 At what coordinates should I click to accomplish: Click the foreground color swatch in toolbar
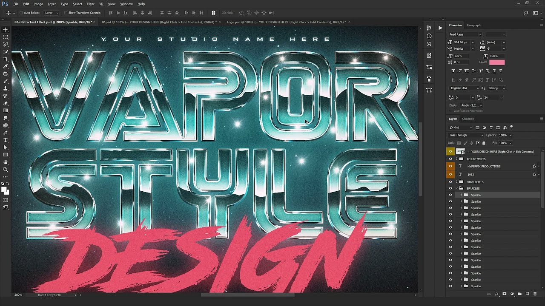click(4, 190)
